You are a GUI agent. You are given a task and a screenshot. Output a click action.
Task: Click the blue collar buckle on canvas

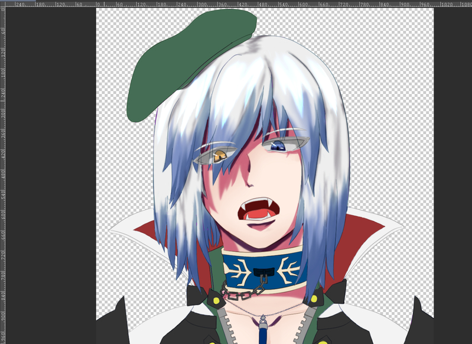point(263,272)
